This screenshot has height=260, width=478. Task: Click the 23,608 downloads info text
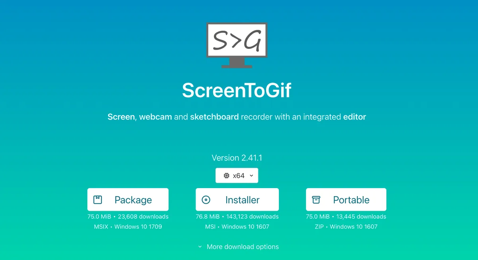pyautogui.click(x=143, y=217)
